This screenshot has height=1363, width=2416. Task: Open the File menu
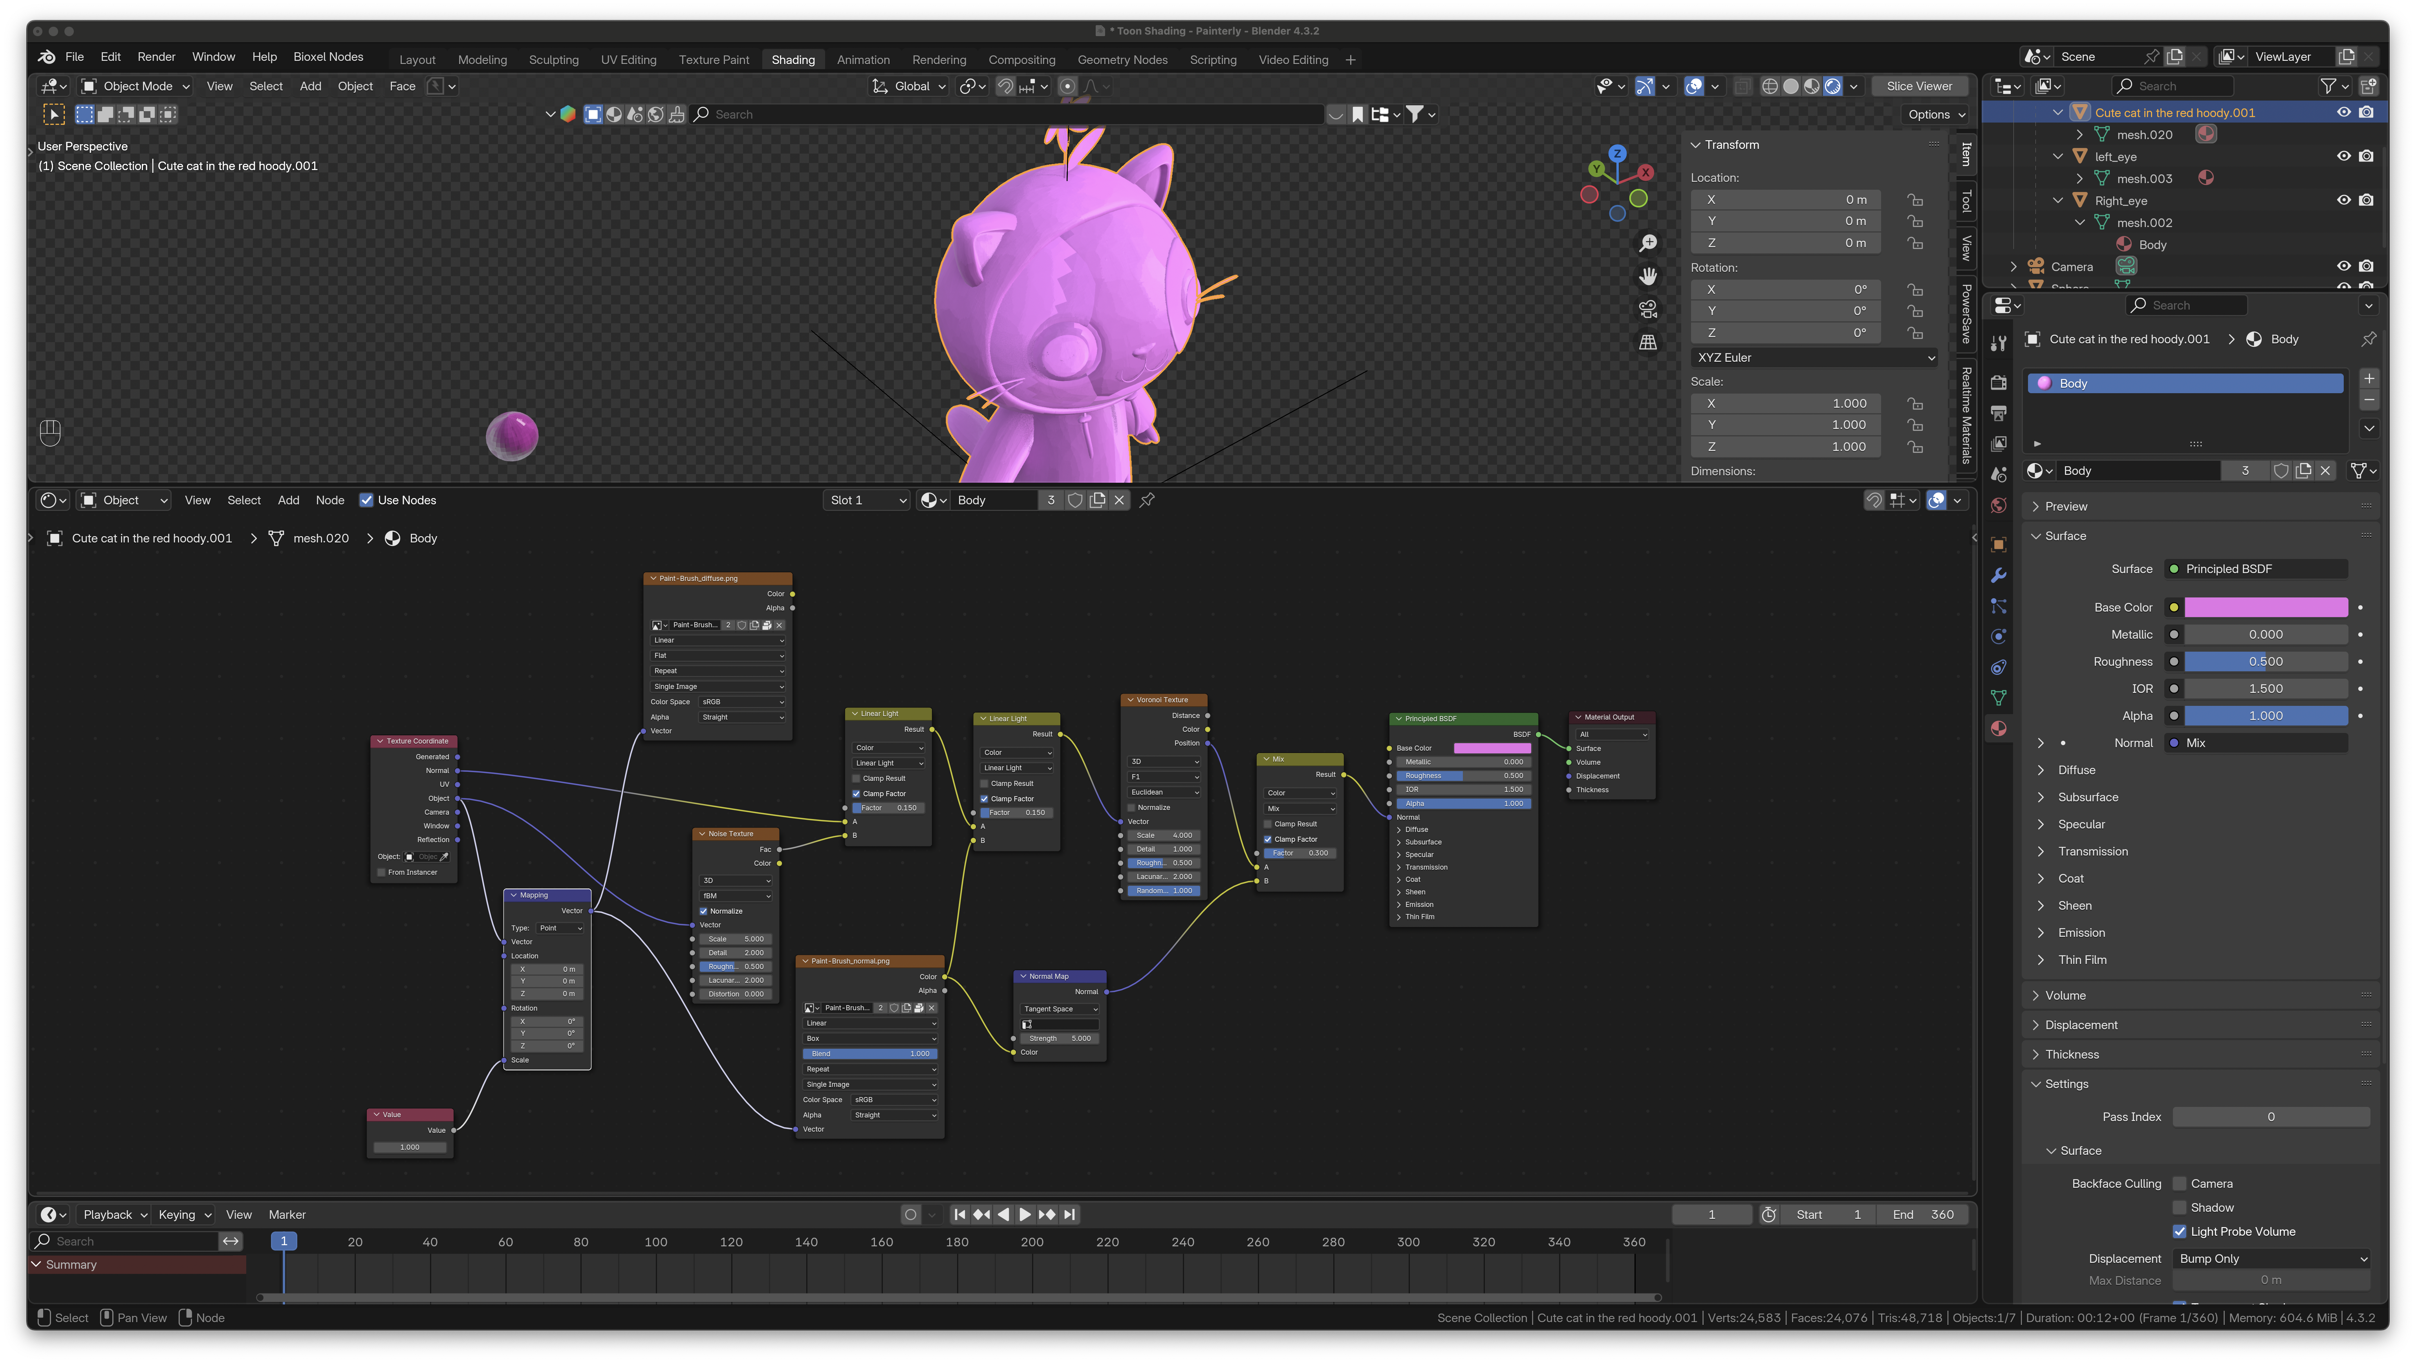point(75,57)
